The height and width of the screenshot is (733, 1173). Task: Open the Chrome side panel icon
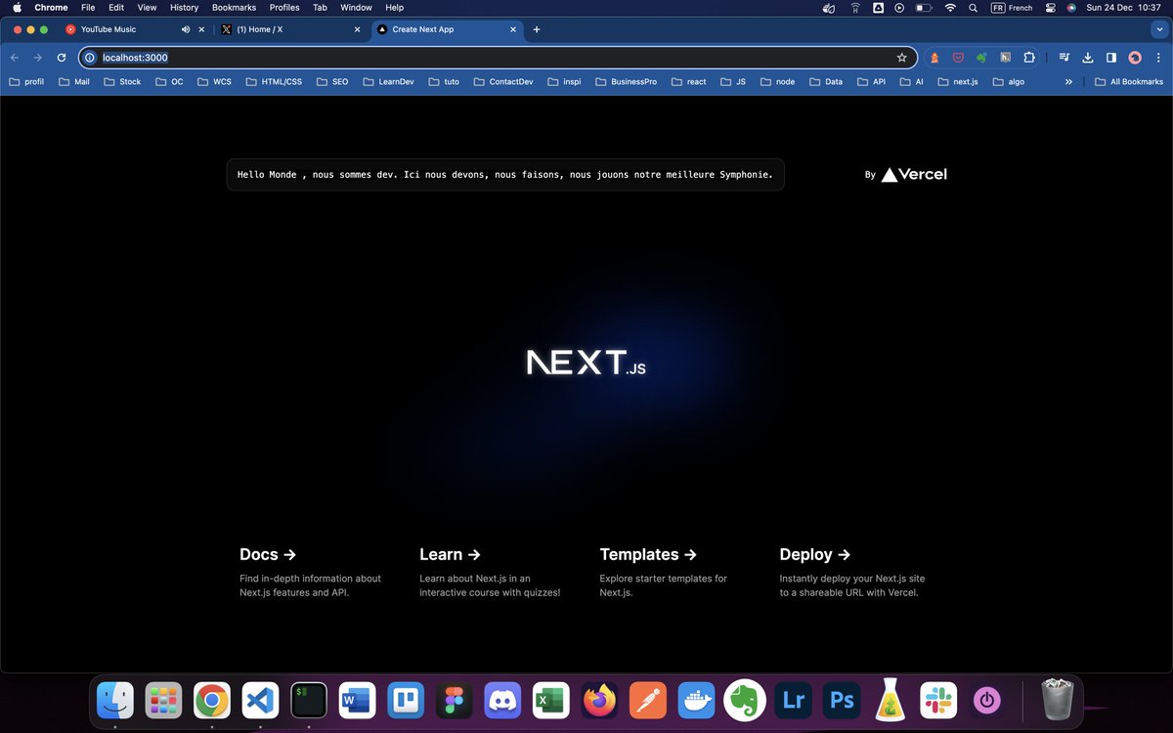(1111, 58)
